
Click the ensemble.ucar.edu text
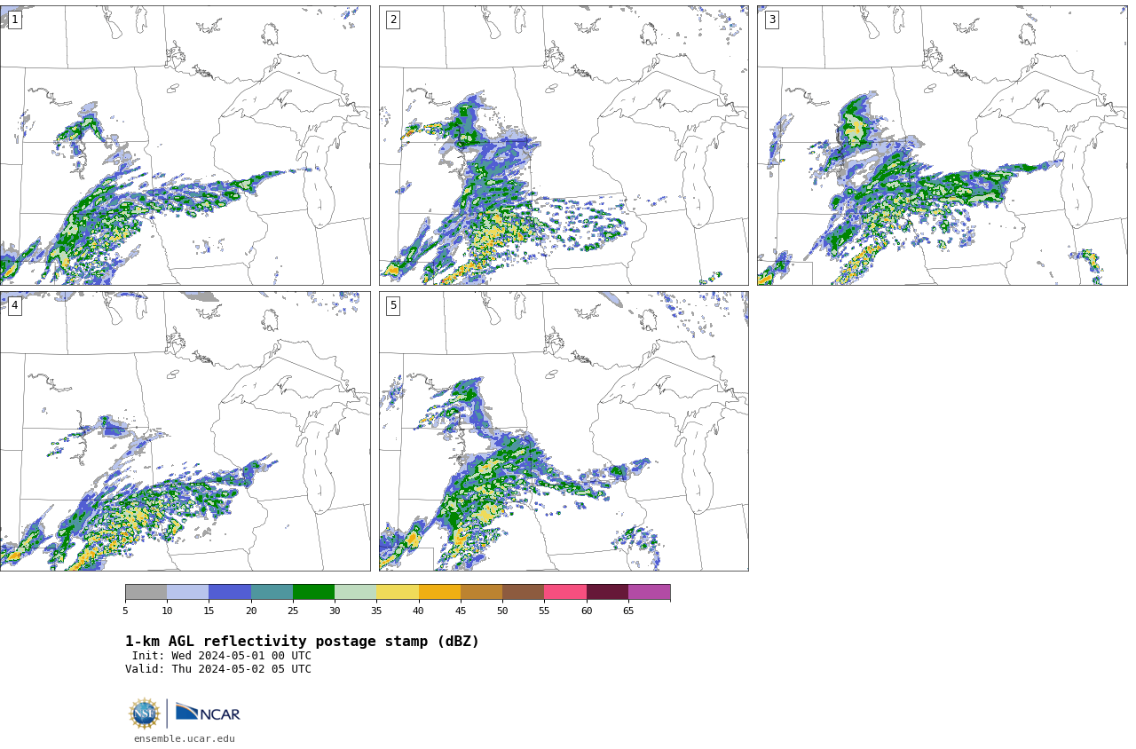tap(185, 738)
